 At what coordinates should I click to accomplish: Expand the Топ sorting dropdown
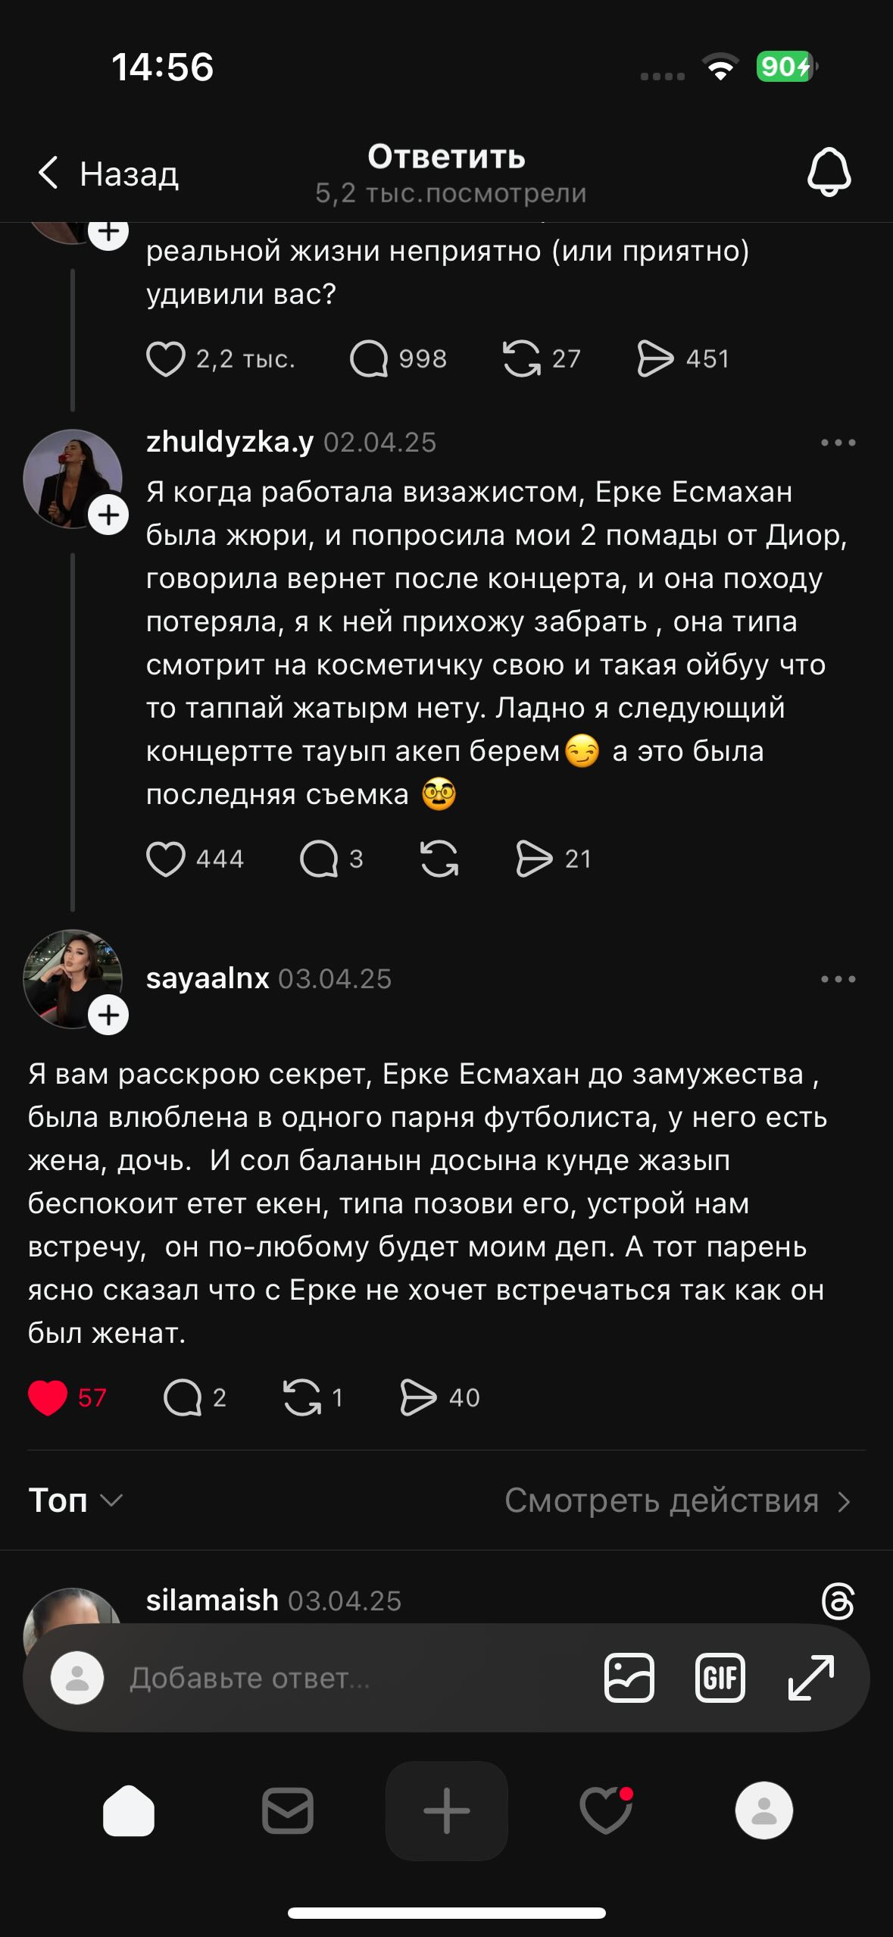point(76,1500)
